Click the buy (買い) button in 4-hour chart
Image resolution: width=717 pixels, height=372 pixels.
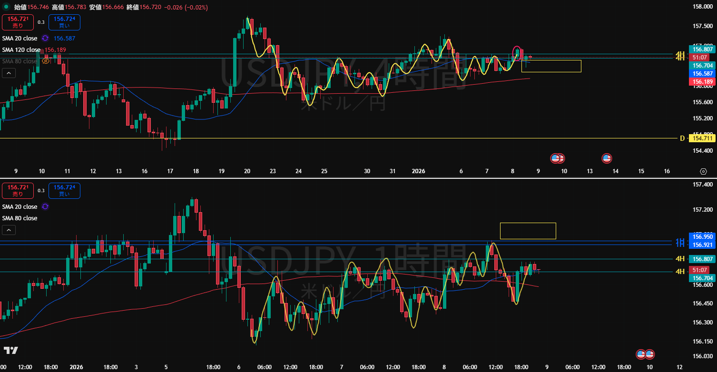(64, 22)
